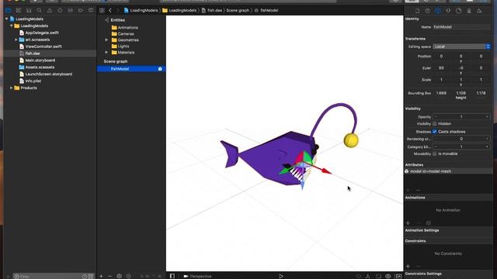The image size is (497, 279).
Task: Expand the art.scnassets folder
Action: pyautogui.click(x=16, y=40)
